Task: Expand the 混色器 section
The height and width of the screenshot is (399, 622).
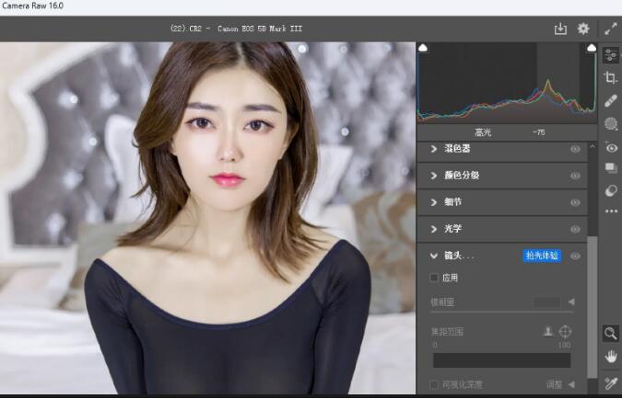Action: (x=434, y=149)
